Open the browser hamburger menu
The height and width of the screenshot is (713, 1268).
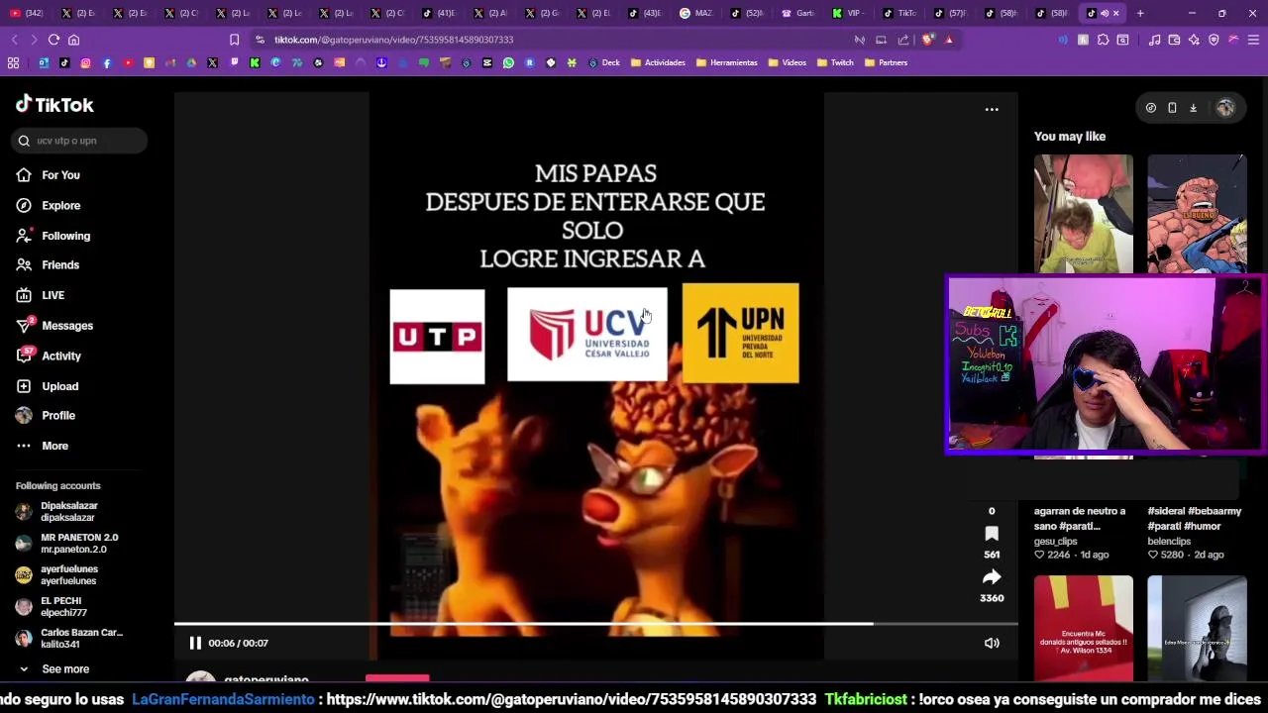(x=1253, y=40)
